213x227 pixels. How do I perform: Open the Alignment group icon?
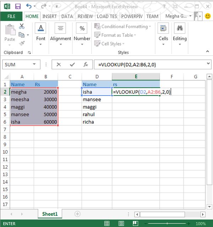[x=60, y=28]
